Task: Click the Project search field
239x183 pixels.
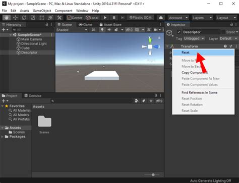Action: tap(92, 101)
